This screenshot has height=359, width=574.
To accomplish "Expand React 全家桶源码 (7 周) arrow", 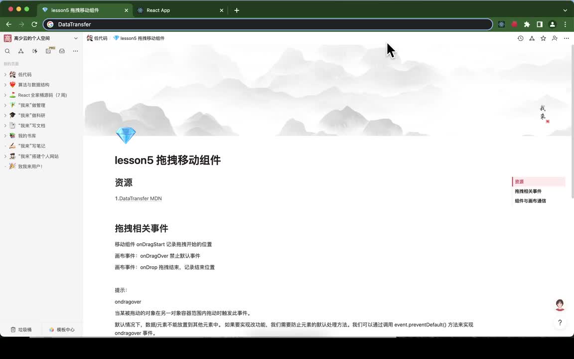I will point(5,95).
